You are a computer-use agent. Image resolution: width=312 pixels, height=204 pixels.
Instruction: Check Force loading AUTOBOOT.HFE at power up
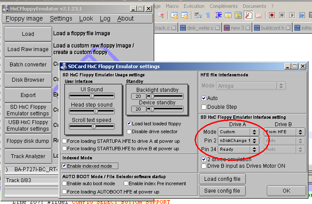coord(64,192)
